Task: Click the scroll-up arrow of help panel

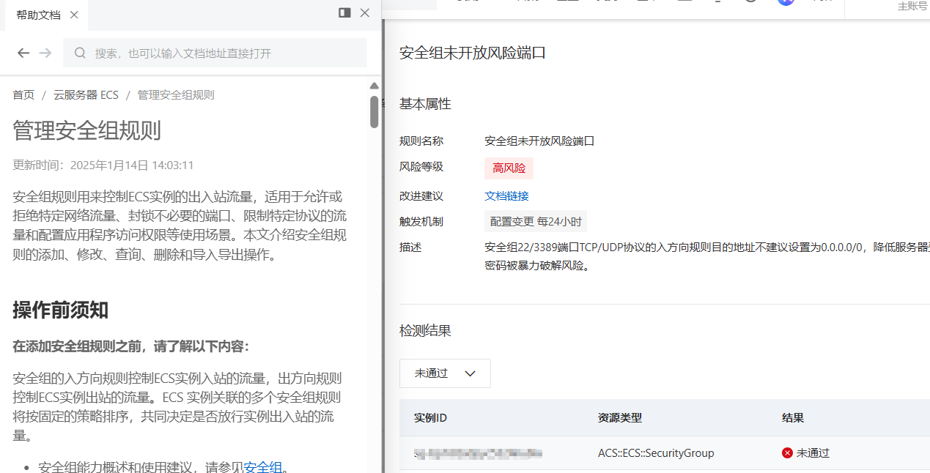Action: [374, 86]
